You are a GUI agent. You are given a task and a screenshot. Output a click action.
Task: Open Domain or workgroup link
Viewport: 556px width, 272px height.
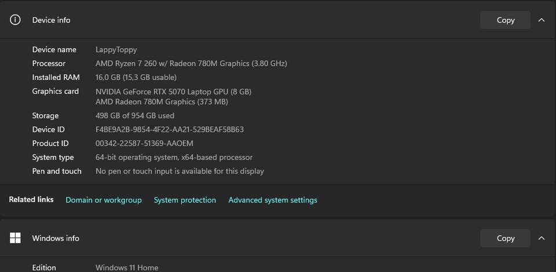pyautogui.click(x=104, y=200)
